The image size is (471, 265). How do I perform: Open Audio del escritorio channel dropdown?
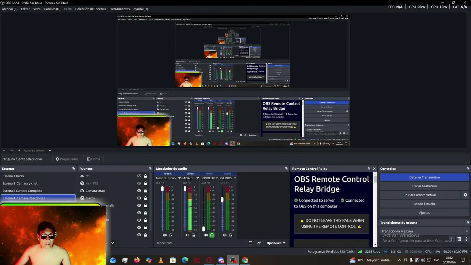[x=179, y=178]
